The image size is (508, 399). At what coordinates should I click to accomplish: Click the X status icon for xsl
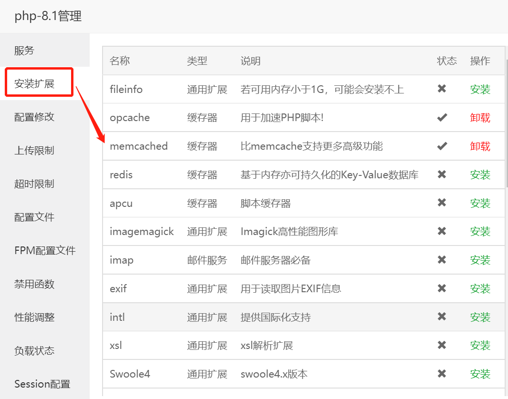(x=442, y=345)
